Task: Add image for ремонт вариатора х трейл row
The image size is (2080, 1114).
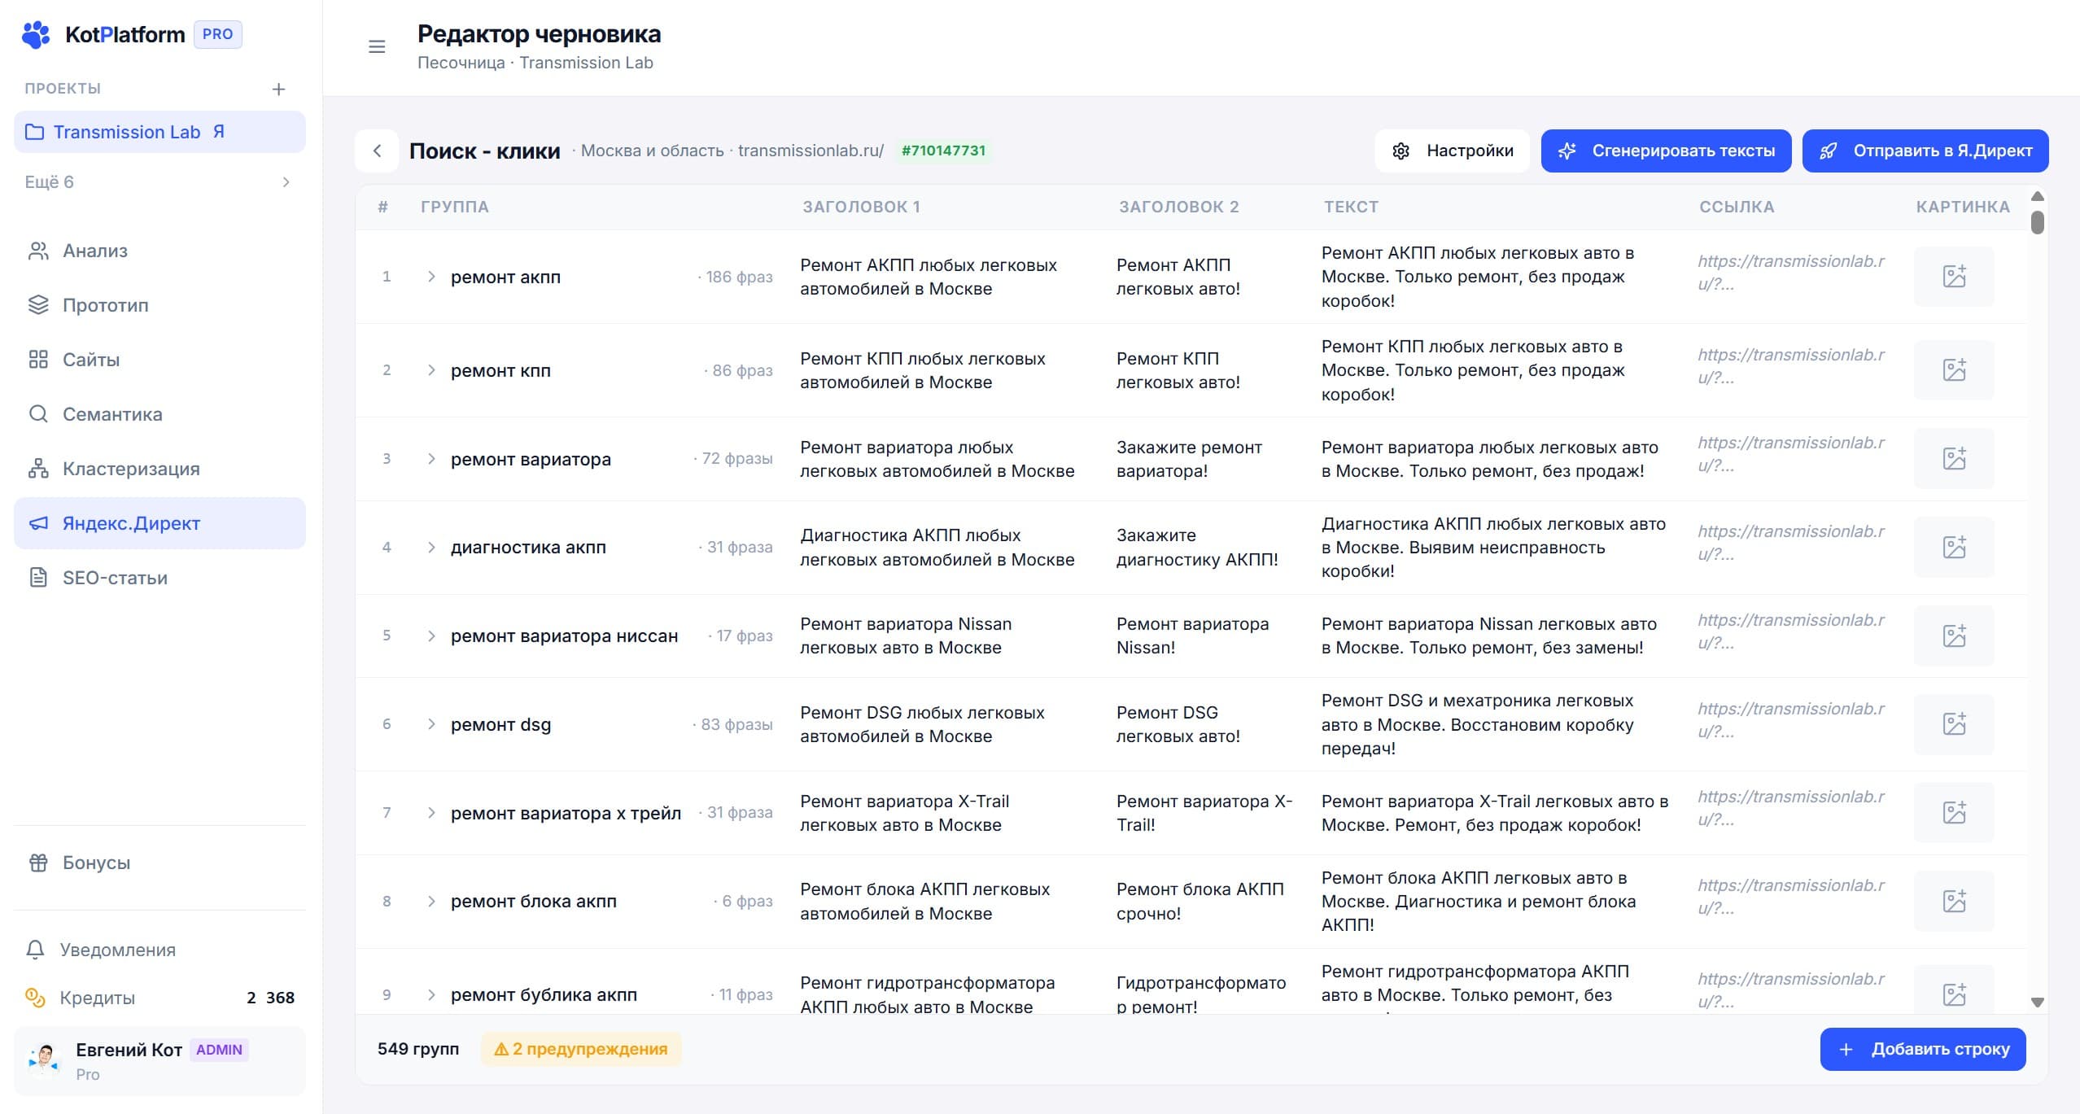Action: coord(1954,812)
